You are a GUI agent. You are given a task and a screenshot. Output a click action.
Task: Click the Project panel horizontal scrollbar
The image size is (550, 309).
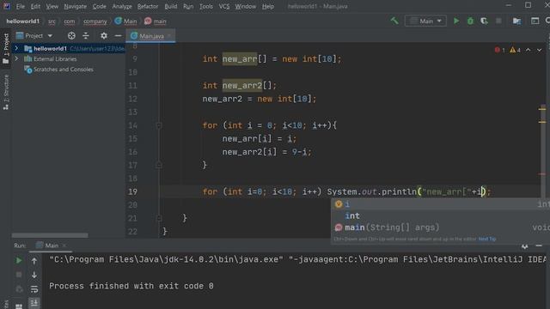click(x=50, y=235)
